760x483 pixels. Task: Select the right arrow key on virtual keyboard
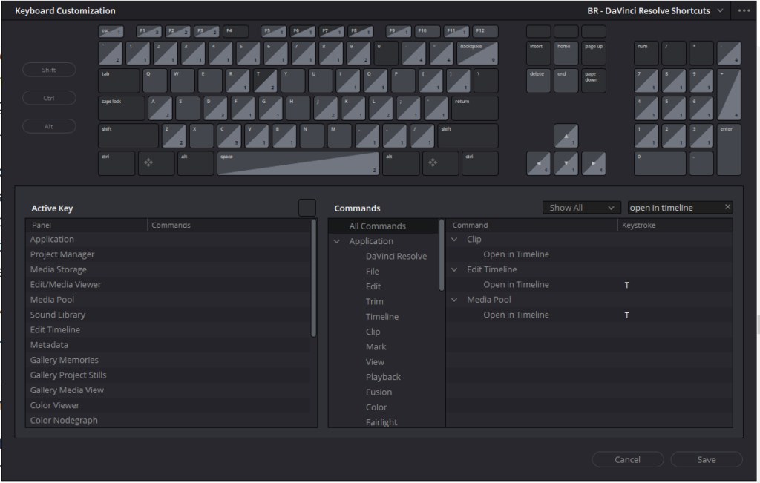coord(593,163)
